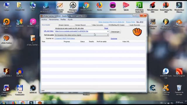The height and width of the screenshot is (105, 187).
Task: Open the Perfil de salida combo box
Action: pos(82,35)
